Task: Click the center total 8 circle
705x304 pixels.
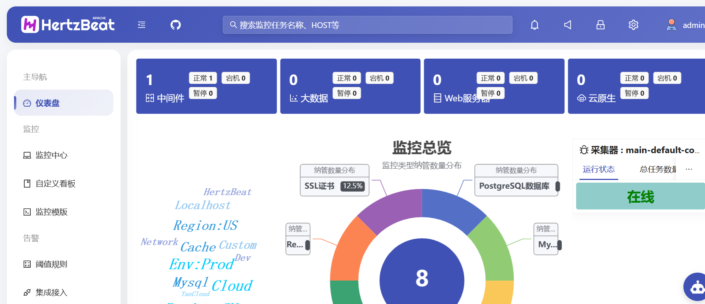Action: point(422,278)
